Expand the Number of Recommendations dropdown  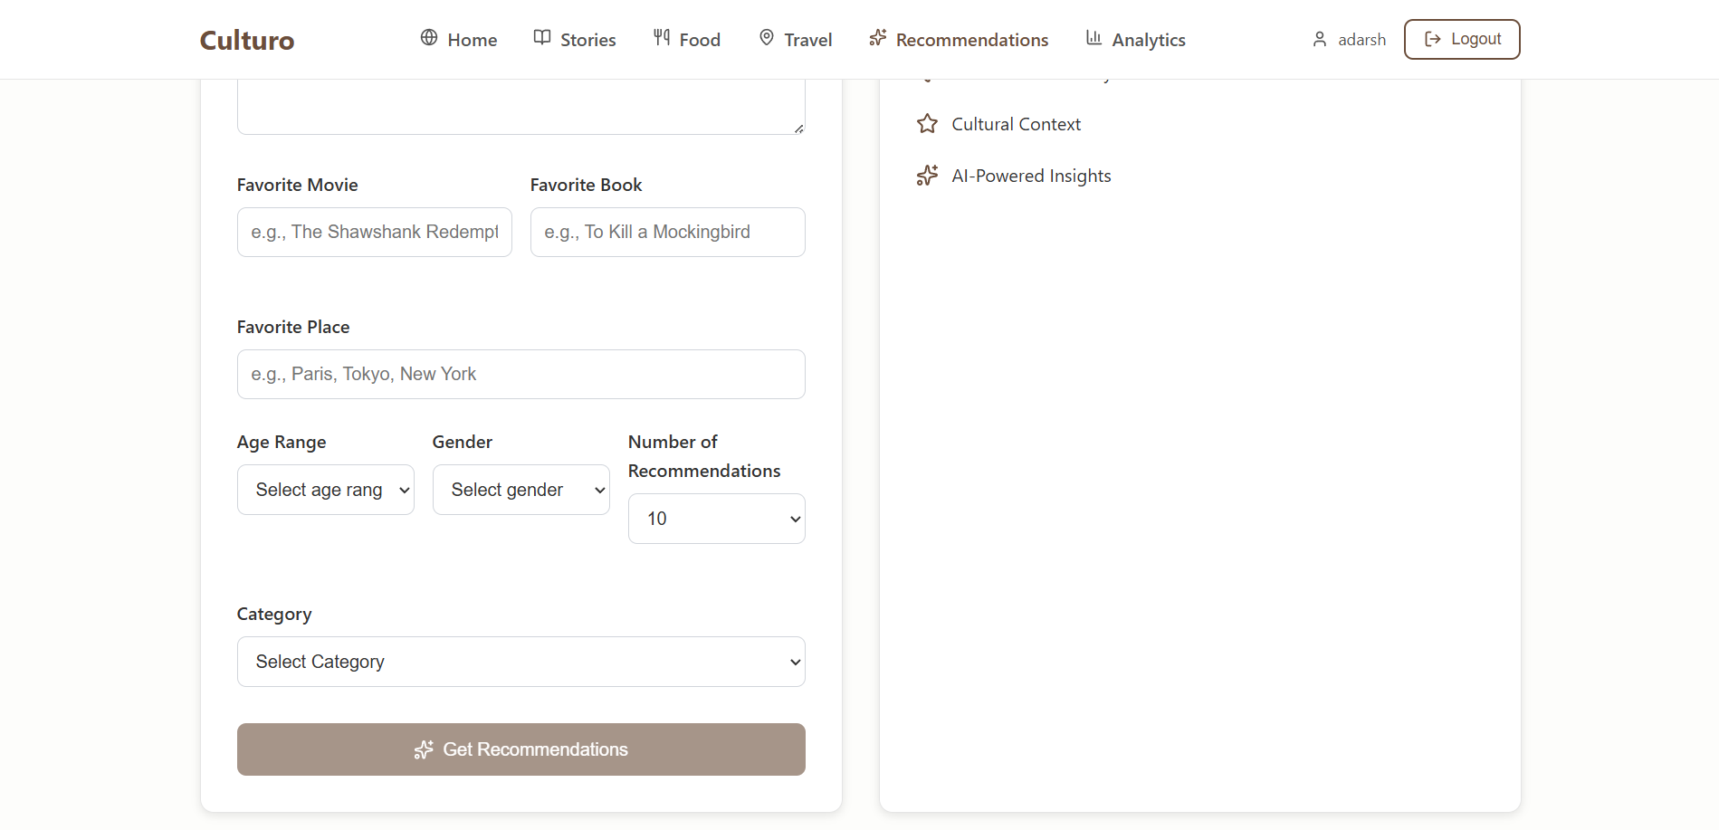point(717,519)
